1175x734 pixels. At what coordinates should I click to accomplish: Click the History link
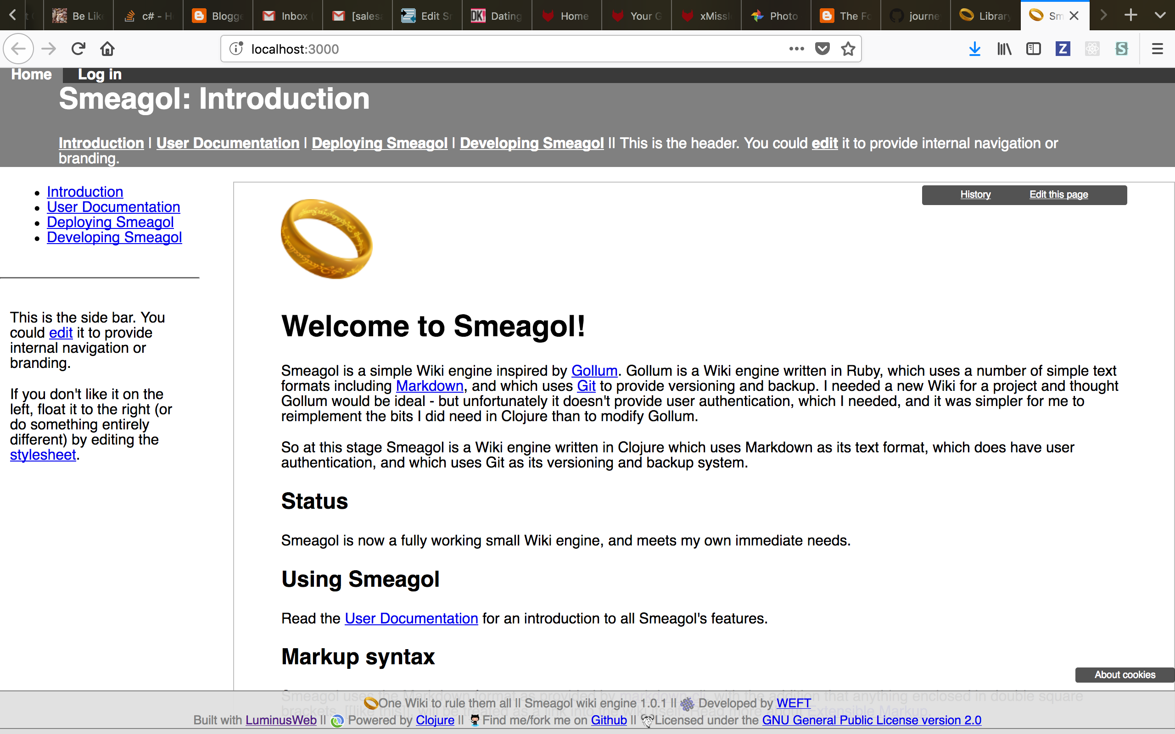(975, 195)
